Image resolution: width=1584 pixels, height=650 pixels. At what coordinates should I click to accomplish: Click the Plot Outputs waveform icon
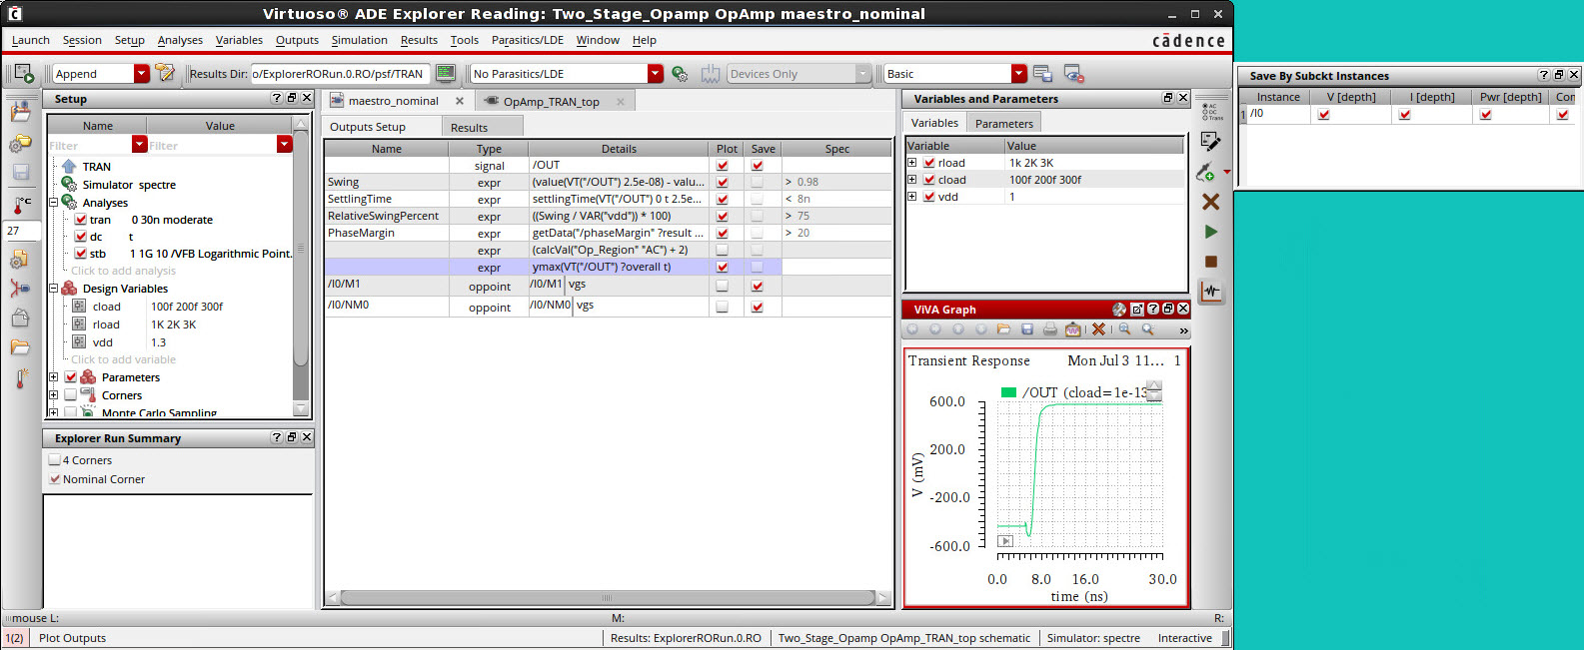click(x=1211, y=292)
